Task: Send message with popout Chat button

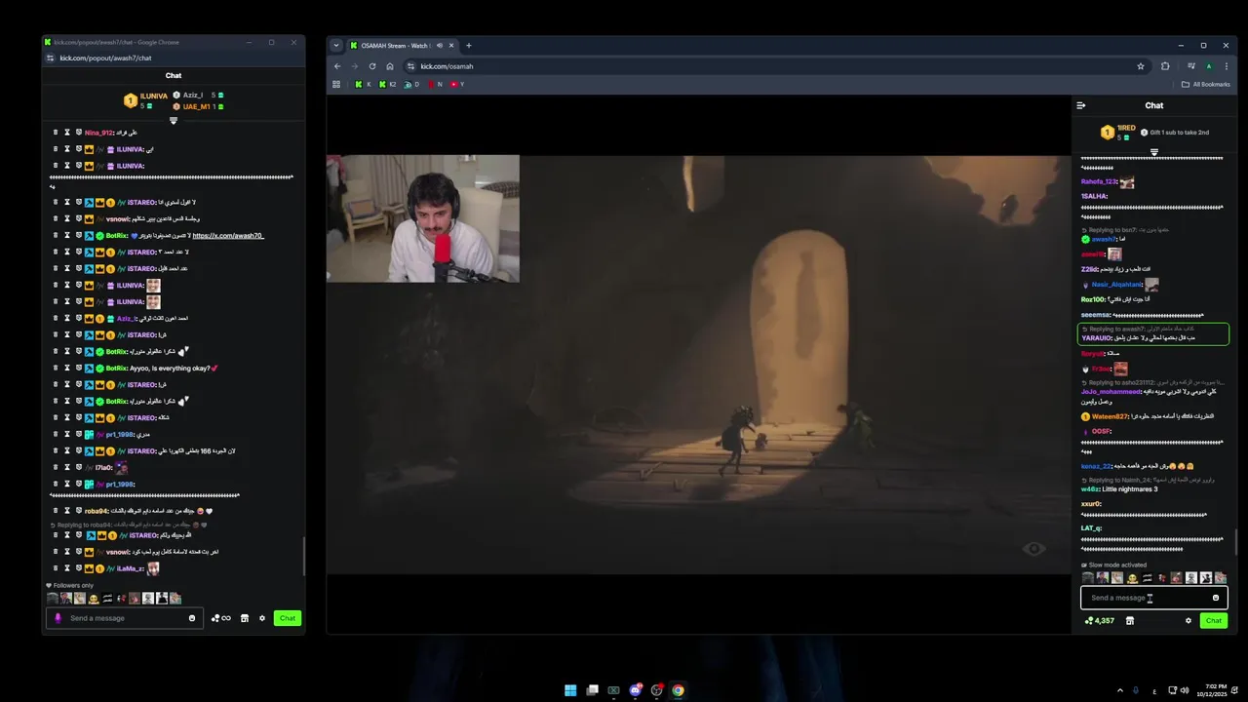Action: point(288,618)
